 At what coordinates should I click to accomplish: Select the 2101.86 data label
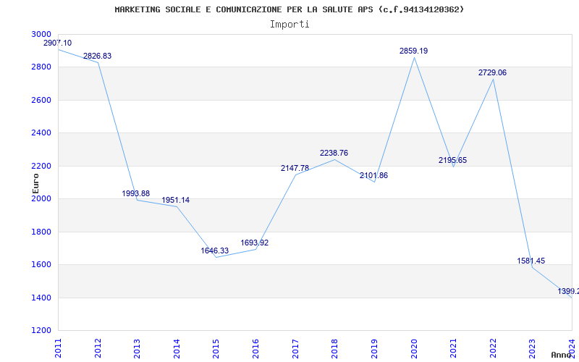click(x=373, y=176)
